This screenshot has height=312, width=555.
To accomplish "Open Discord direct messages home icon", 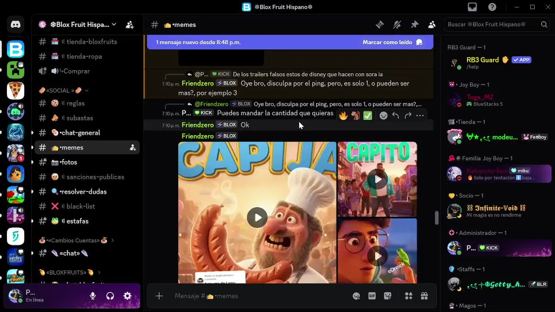I will point(16,25).
